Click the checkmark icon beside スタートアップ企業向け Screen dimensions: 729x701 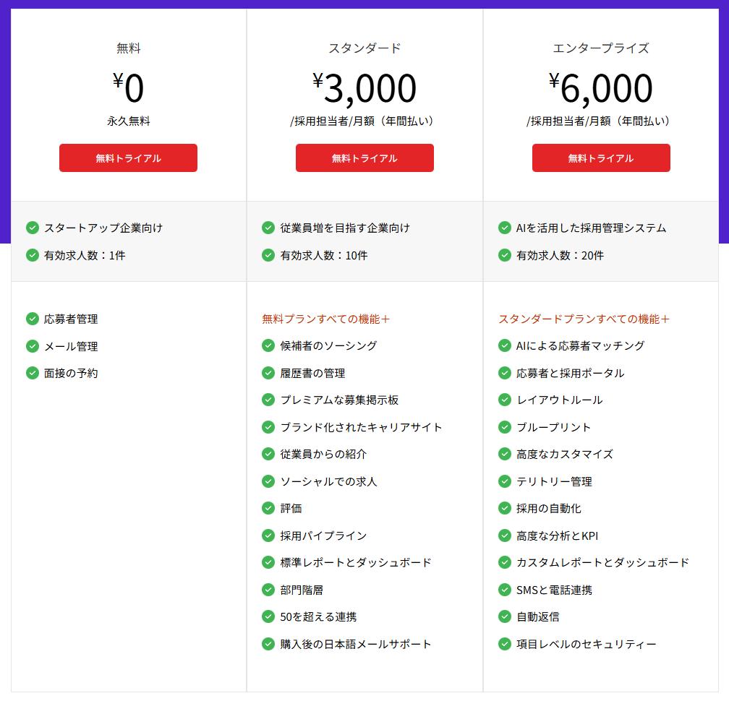33,227
